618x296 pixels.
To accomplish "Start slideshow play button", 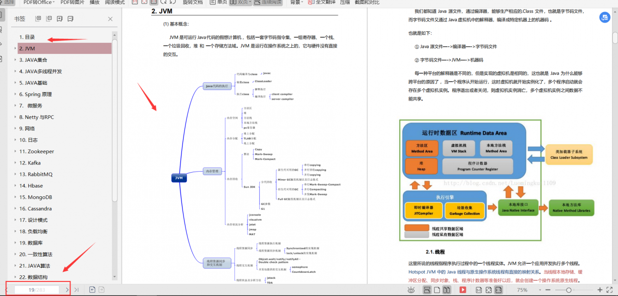I will 463,290.
